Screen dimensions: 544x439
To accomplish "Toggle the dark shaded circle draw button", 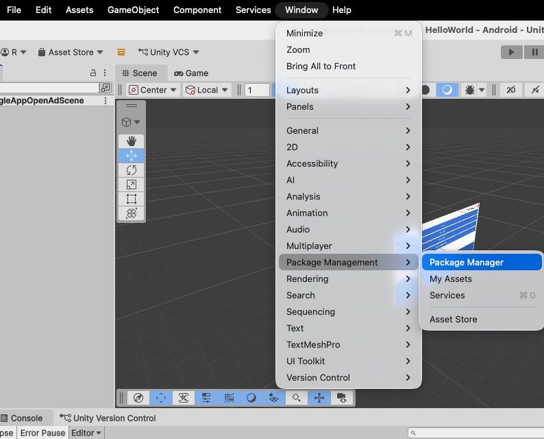I will coord(425,90).
